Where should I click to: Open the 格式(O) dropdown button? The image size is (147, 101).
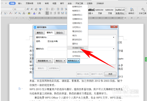pyautogui.click(x=60, y=61)
